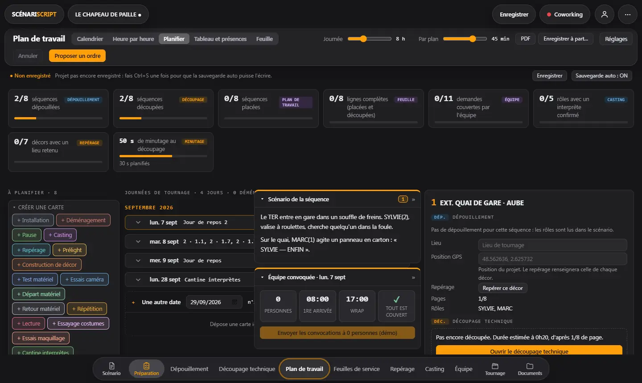This screenshot has height=383, width=642.
Task: Open the Feuille tab
Action: coord(264,39)
